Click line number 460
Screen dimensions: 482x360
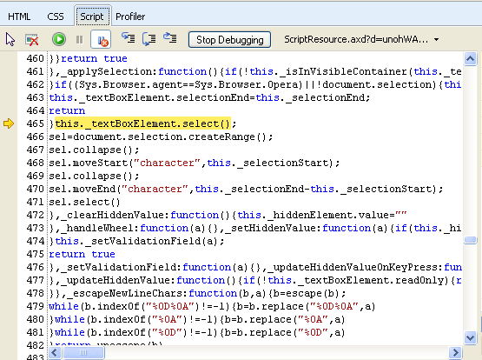click(x=35, y=58)
